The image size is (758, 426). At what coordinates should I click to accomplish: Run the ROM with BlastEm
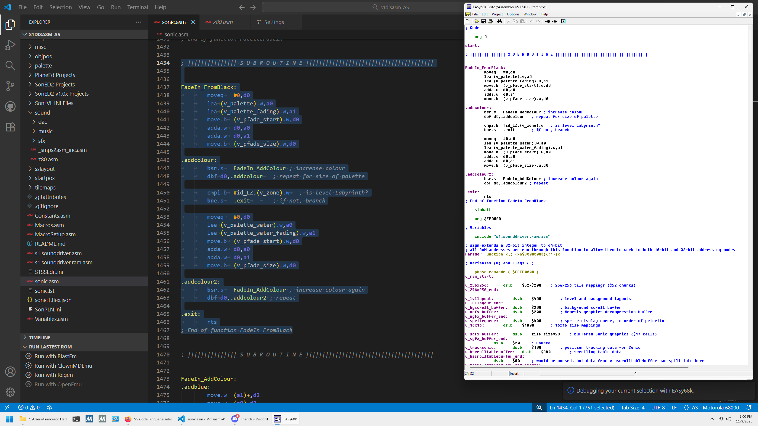[x=55, y=356]
